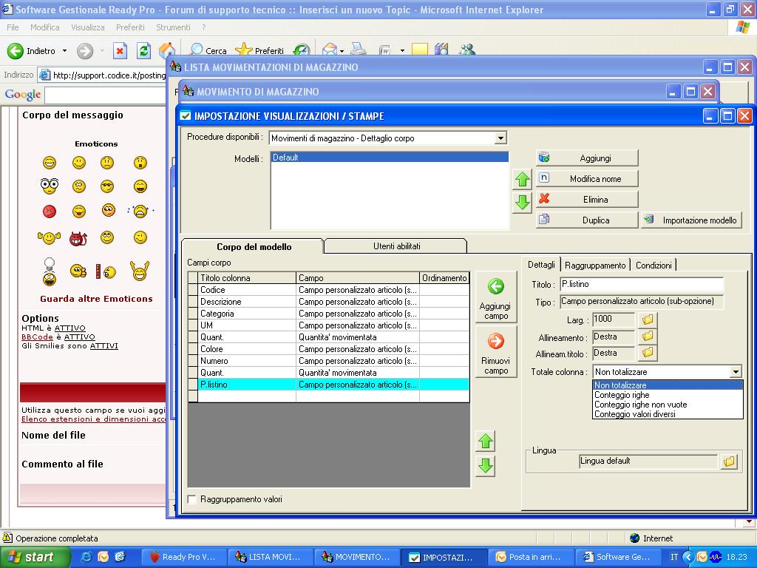Open the Condizioni tab

point(654,265)
